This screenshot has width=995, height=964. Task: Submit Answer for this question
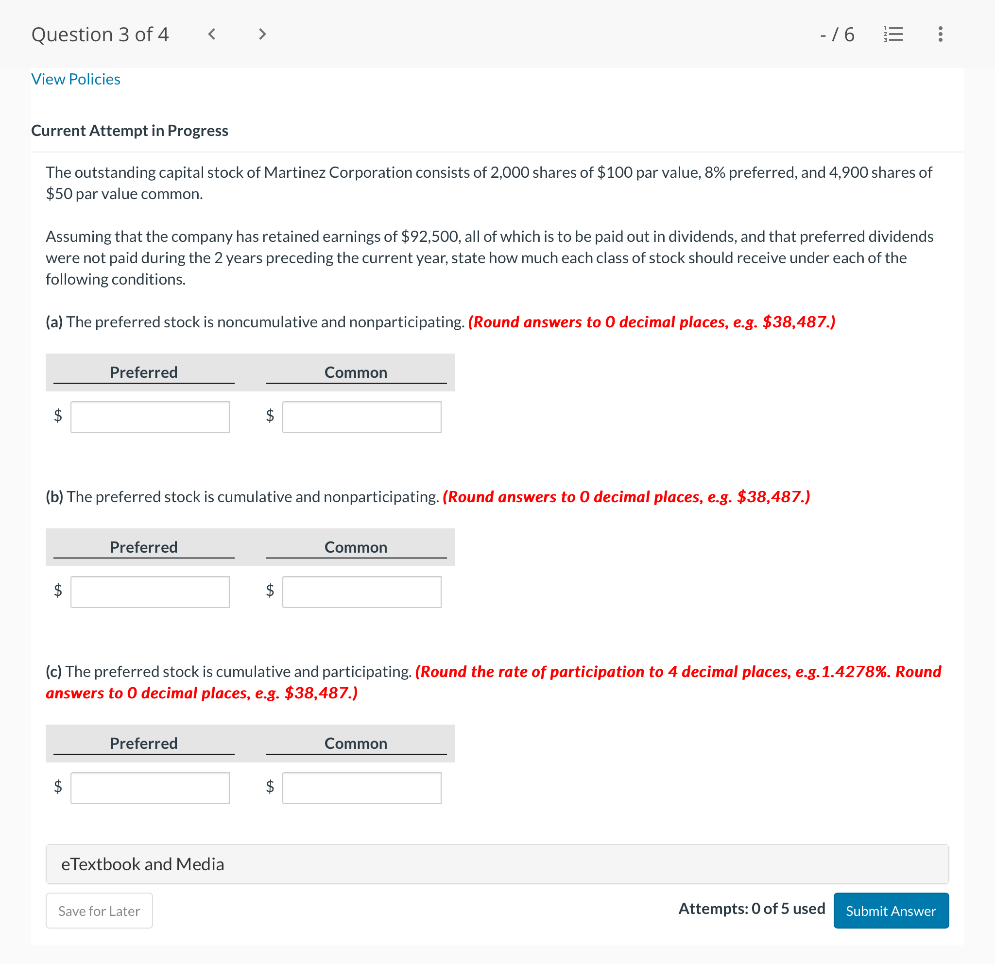891,911
